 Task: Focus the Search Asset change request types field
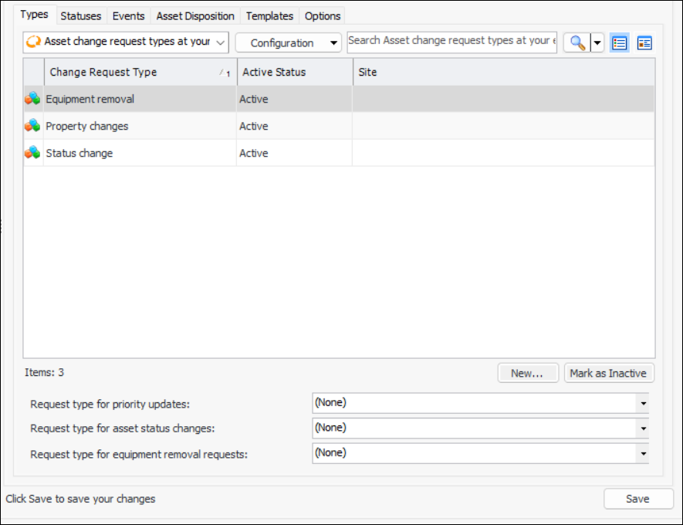tap(451, 41)
